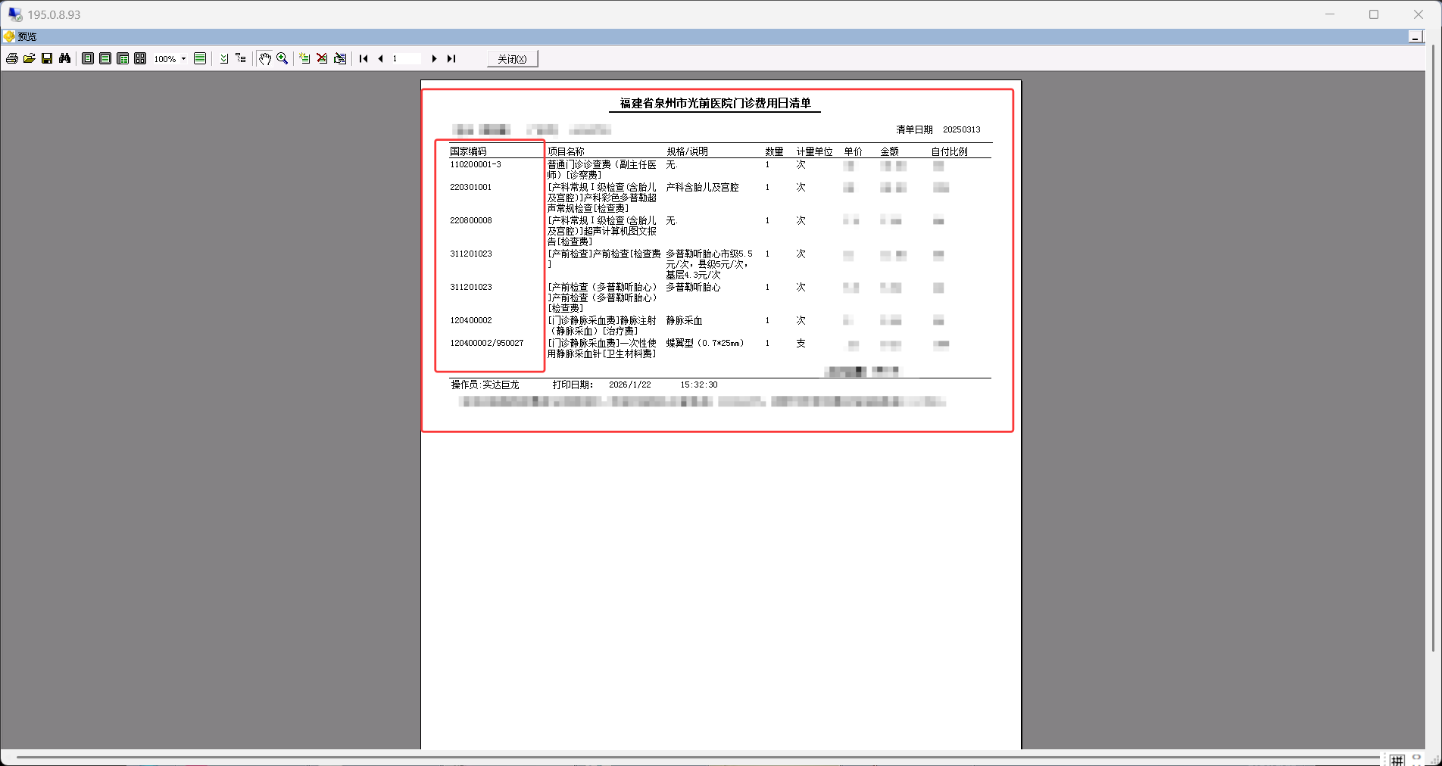The height and width of the screenshot is (766, 1442).
Task: Click the vertical scrollbar on the right
Action: (1433, 348)
